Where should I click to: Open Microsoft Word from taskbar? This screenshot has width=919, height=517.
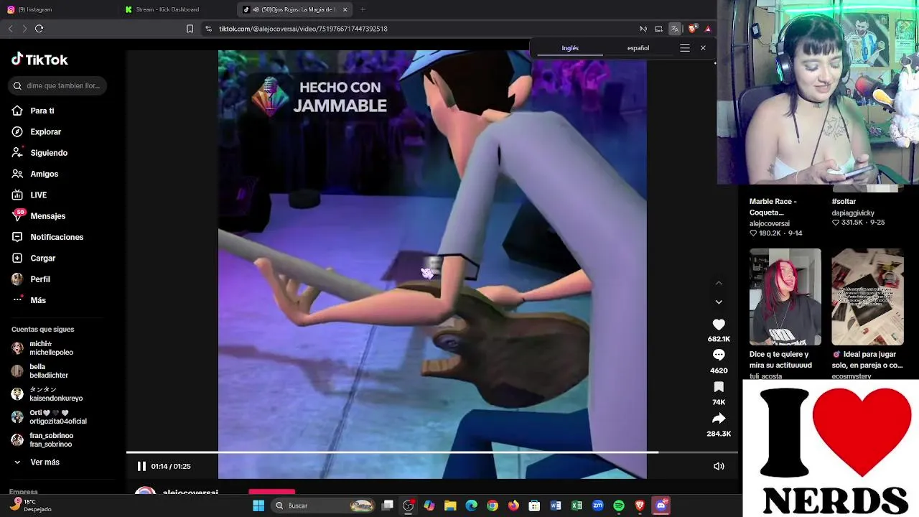556,506
